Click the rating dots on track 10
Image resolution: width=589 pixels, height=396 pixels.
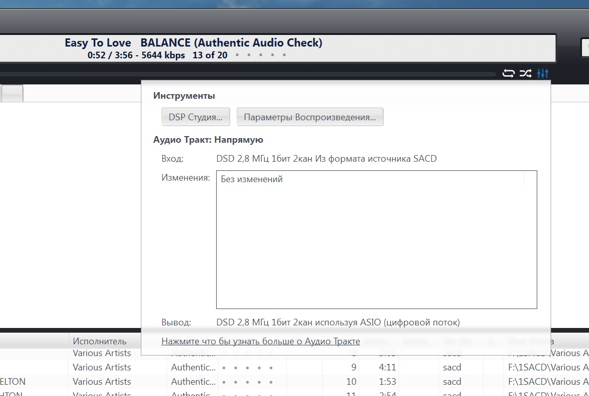(246, 382)
